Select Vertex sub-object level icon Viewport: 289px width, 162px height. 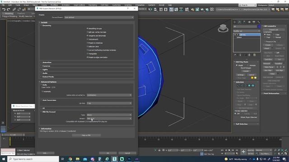238,85
